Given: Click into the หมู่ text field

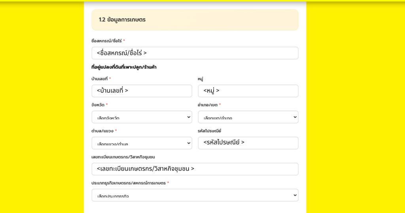Looking at the screenshot, I should [x=248, y=91].
